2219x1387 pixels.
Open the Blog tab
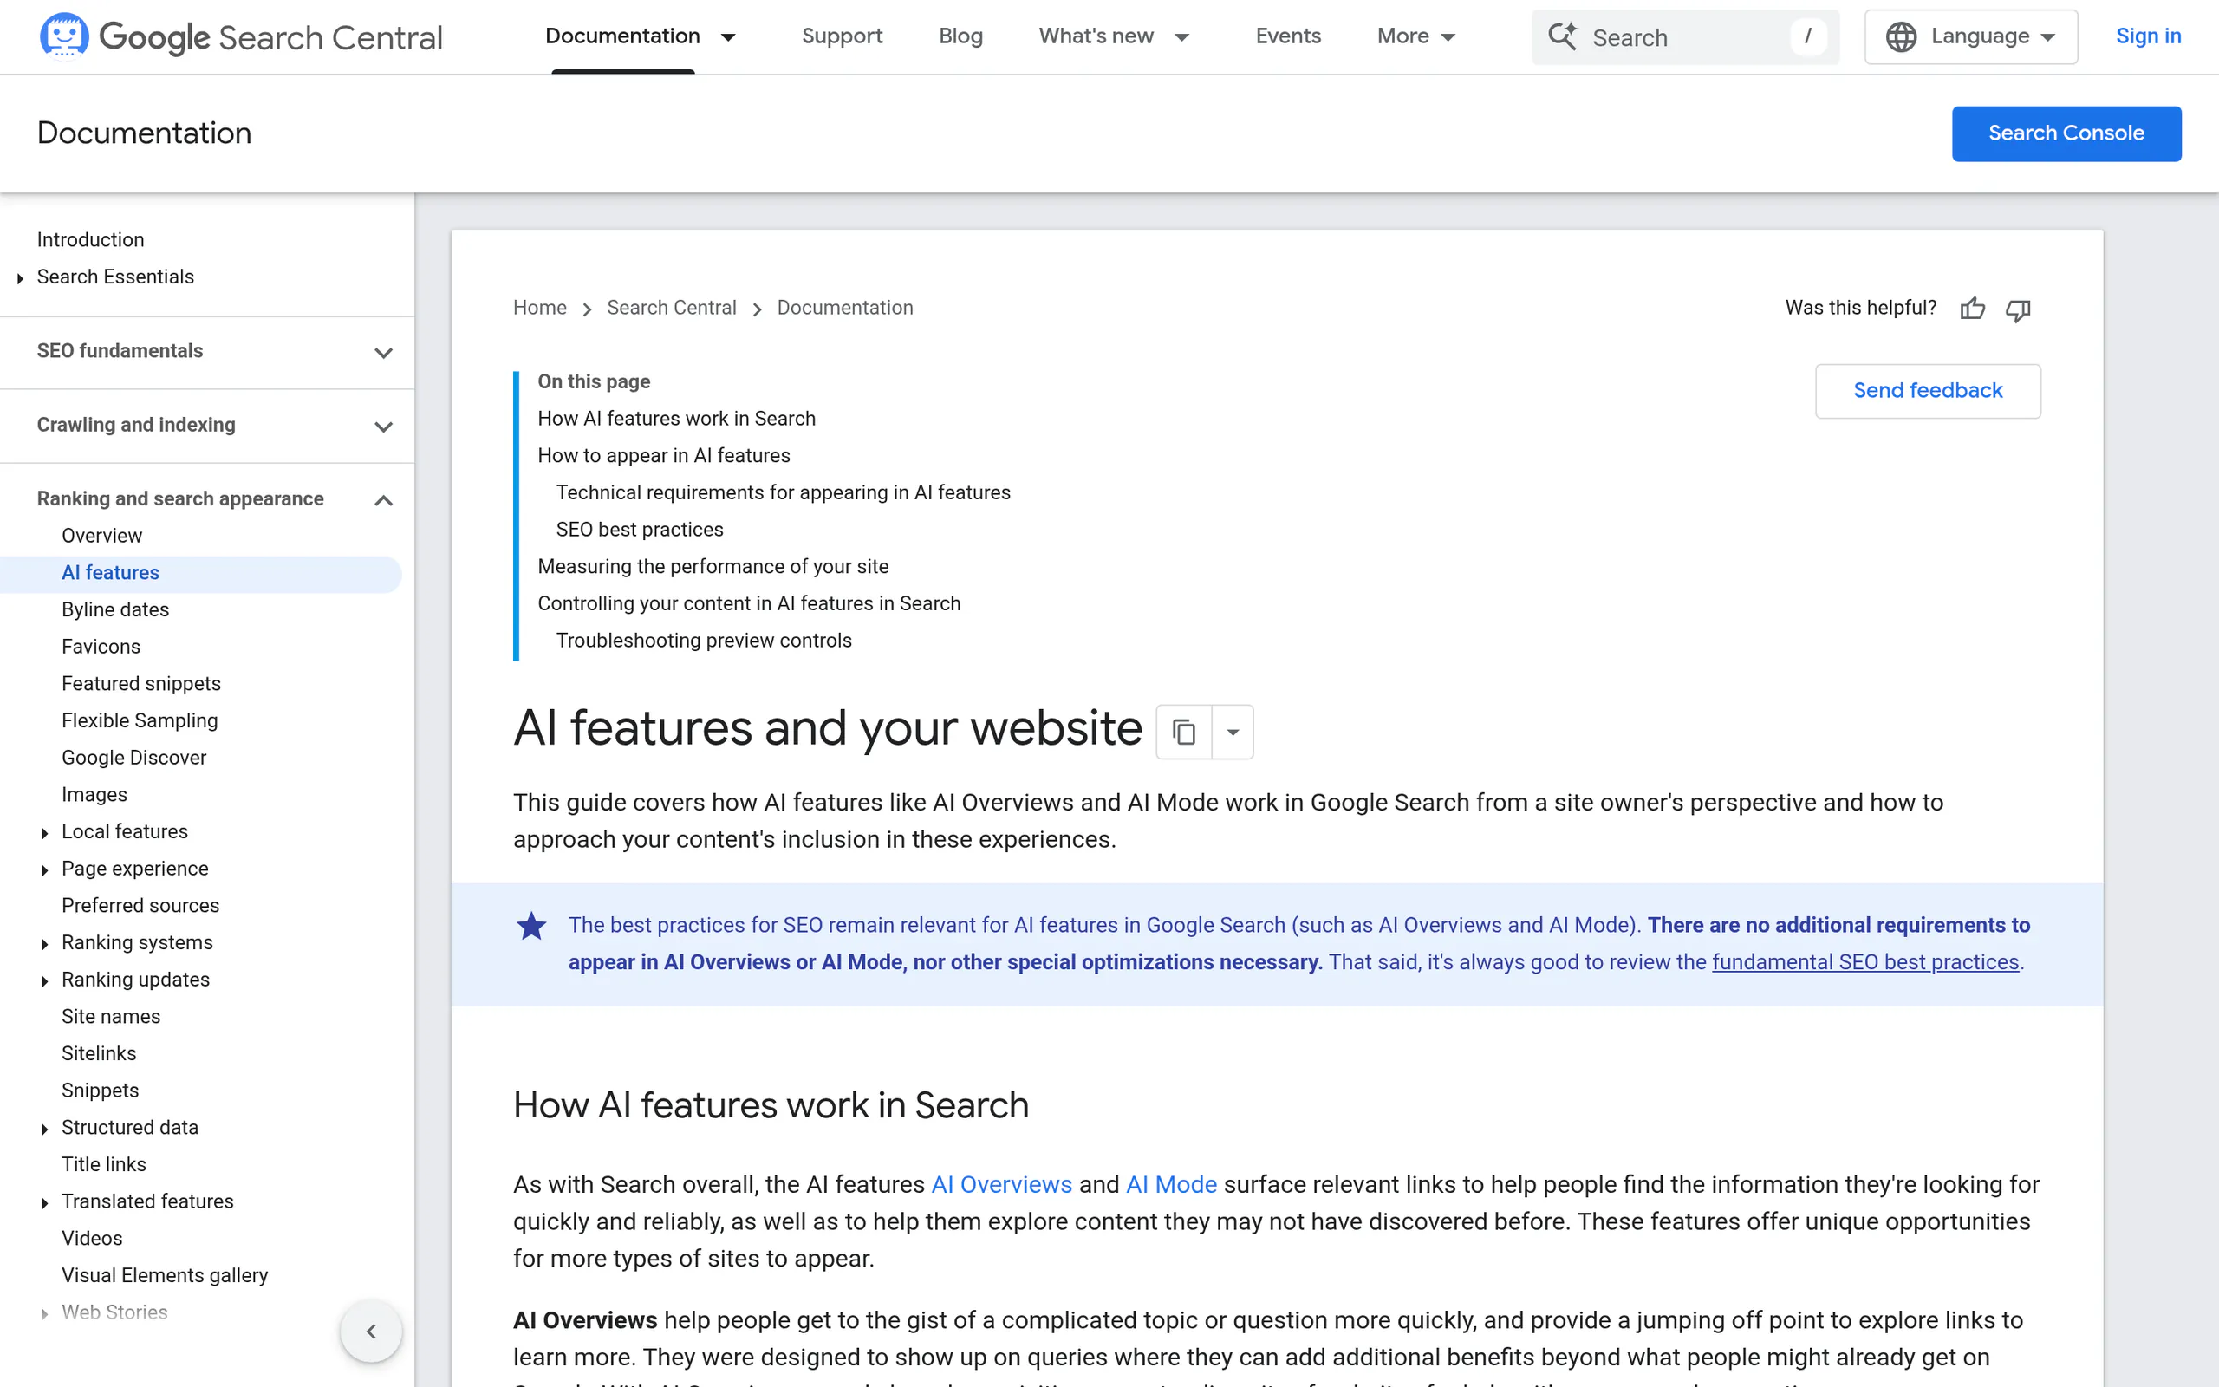(x=960, y=36)
